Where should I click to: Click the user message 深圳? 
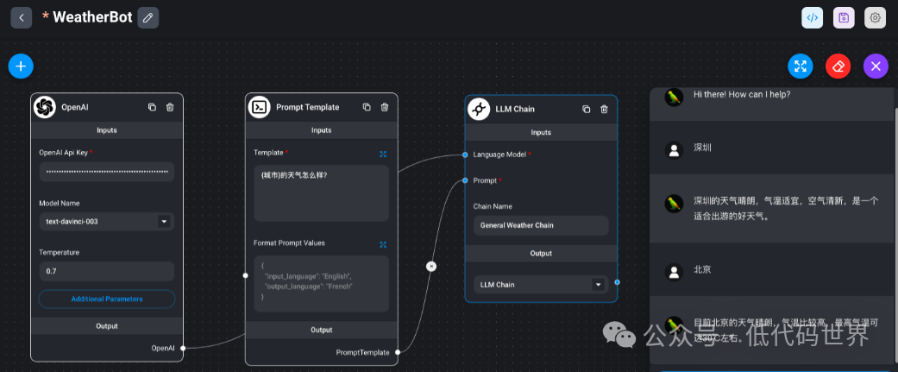pyautogui.click(x=702, y=148)
